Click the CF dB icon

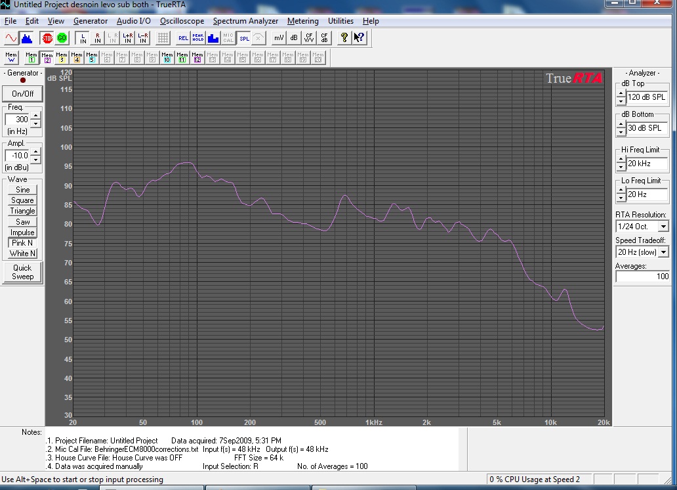[x=324, y=38]
